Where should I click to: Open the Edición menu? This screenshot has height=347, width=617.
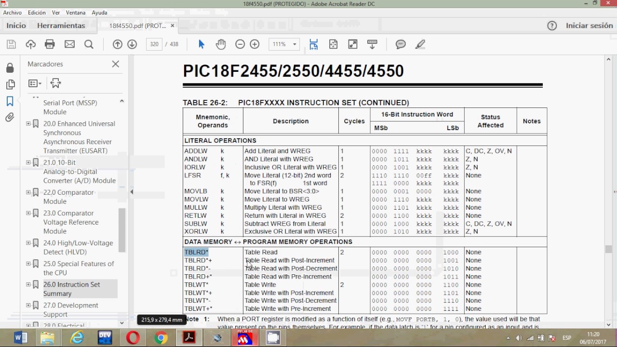pyautogui.click(x=37, y=13)
